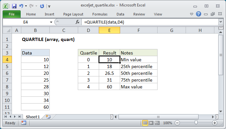Click the Notes header cell

tap(139, 53)
